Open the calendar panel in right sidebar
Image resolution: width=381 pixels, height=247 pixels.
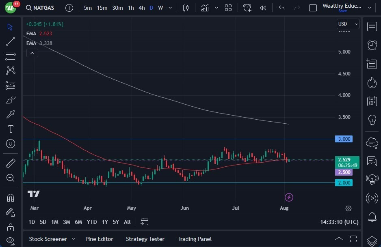point(372,101)
